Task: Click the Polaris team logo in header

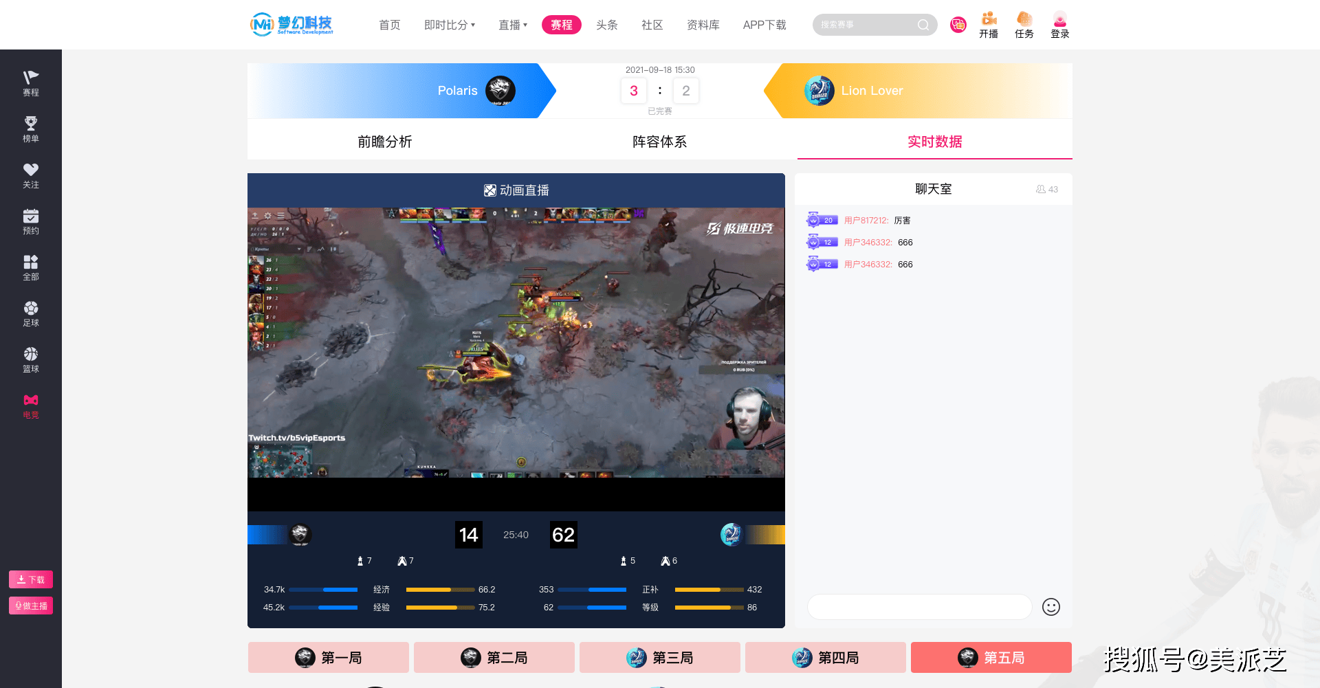Action: 500,91
